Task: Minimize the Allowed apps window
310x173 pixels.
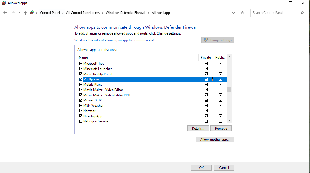Action: 278,3
